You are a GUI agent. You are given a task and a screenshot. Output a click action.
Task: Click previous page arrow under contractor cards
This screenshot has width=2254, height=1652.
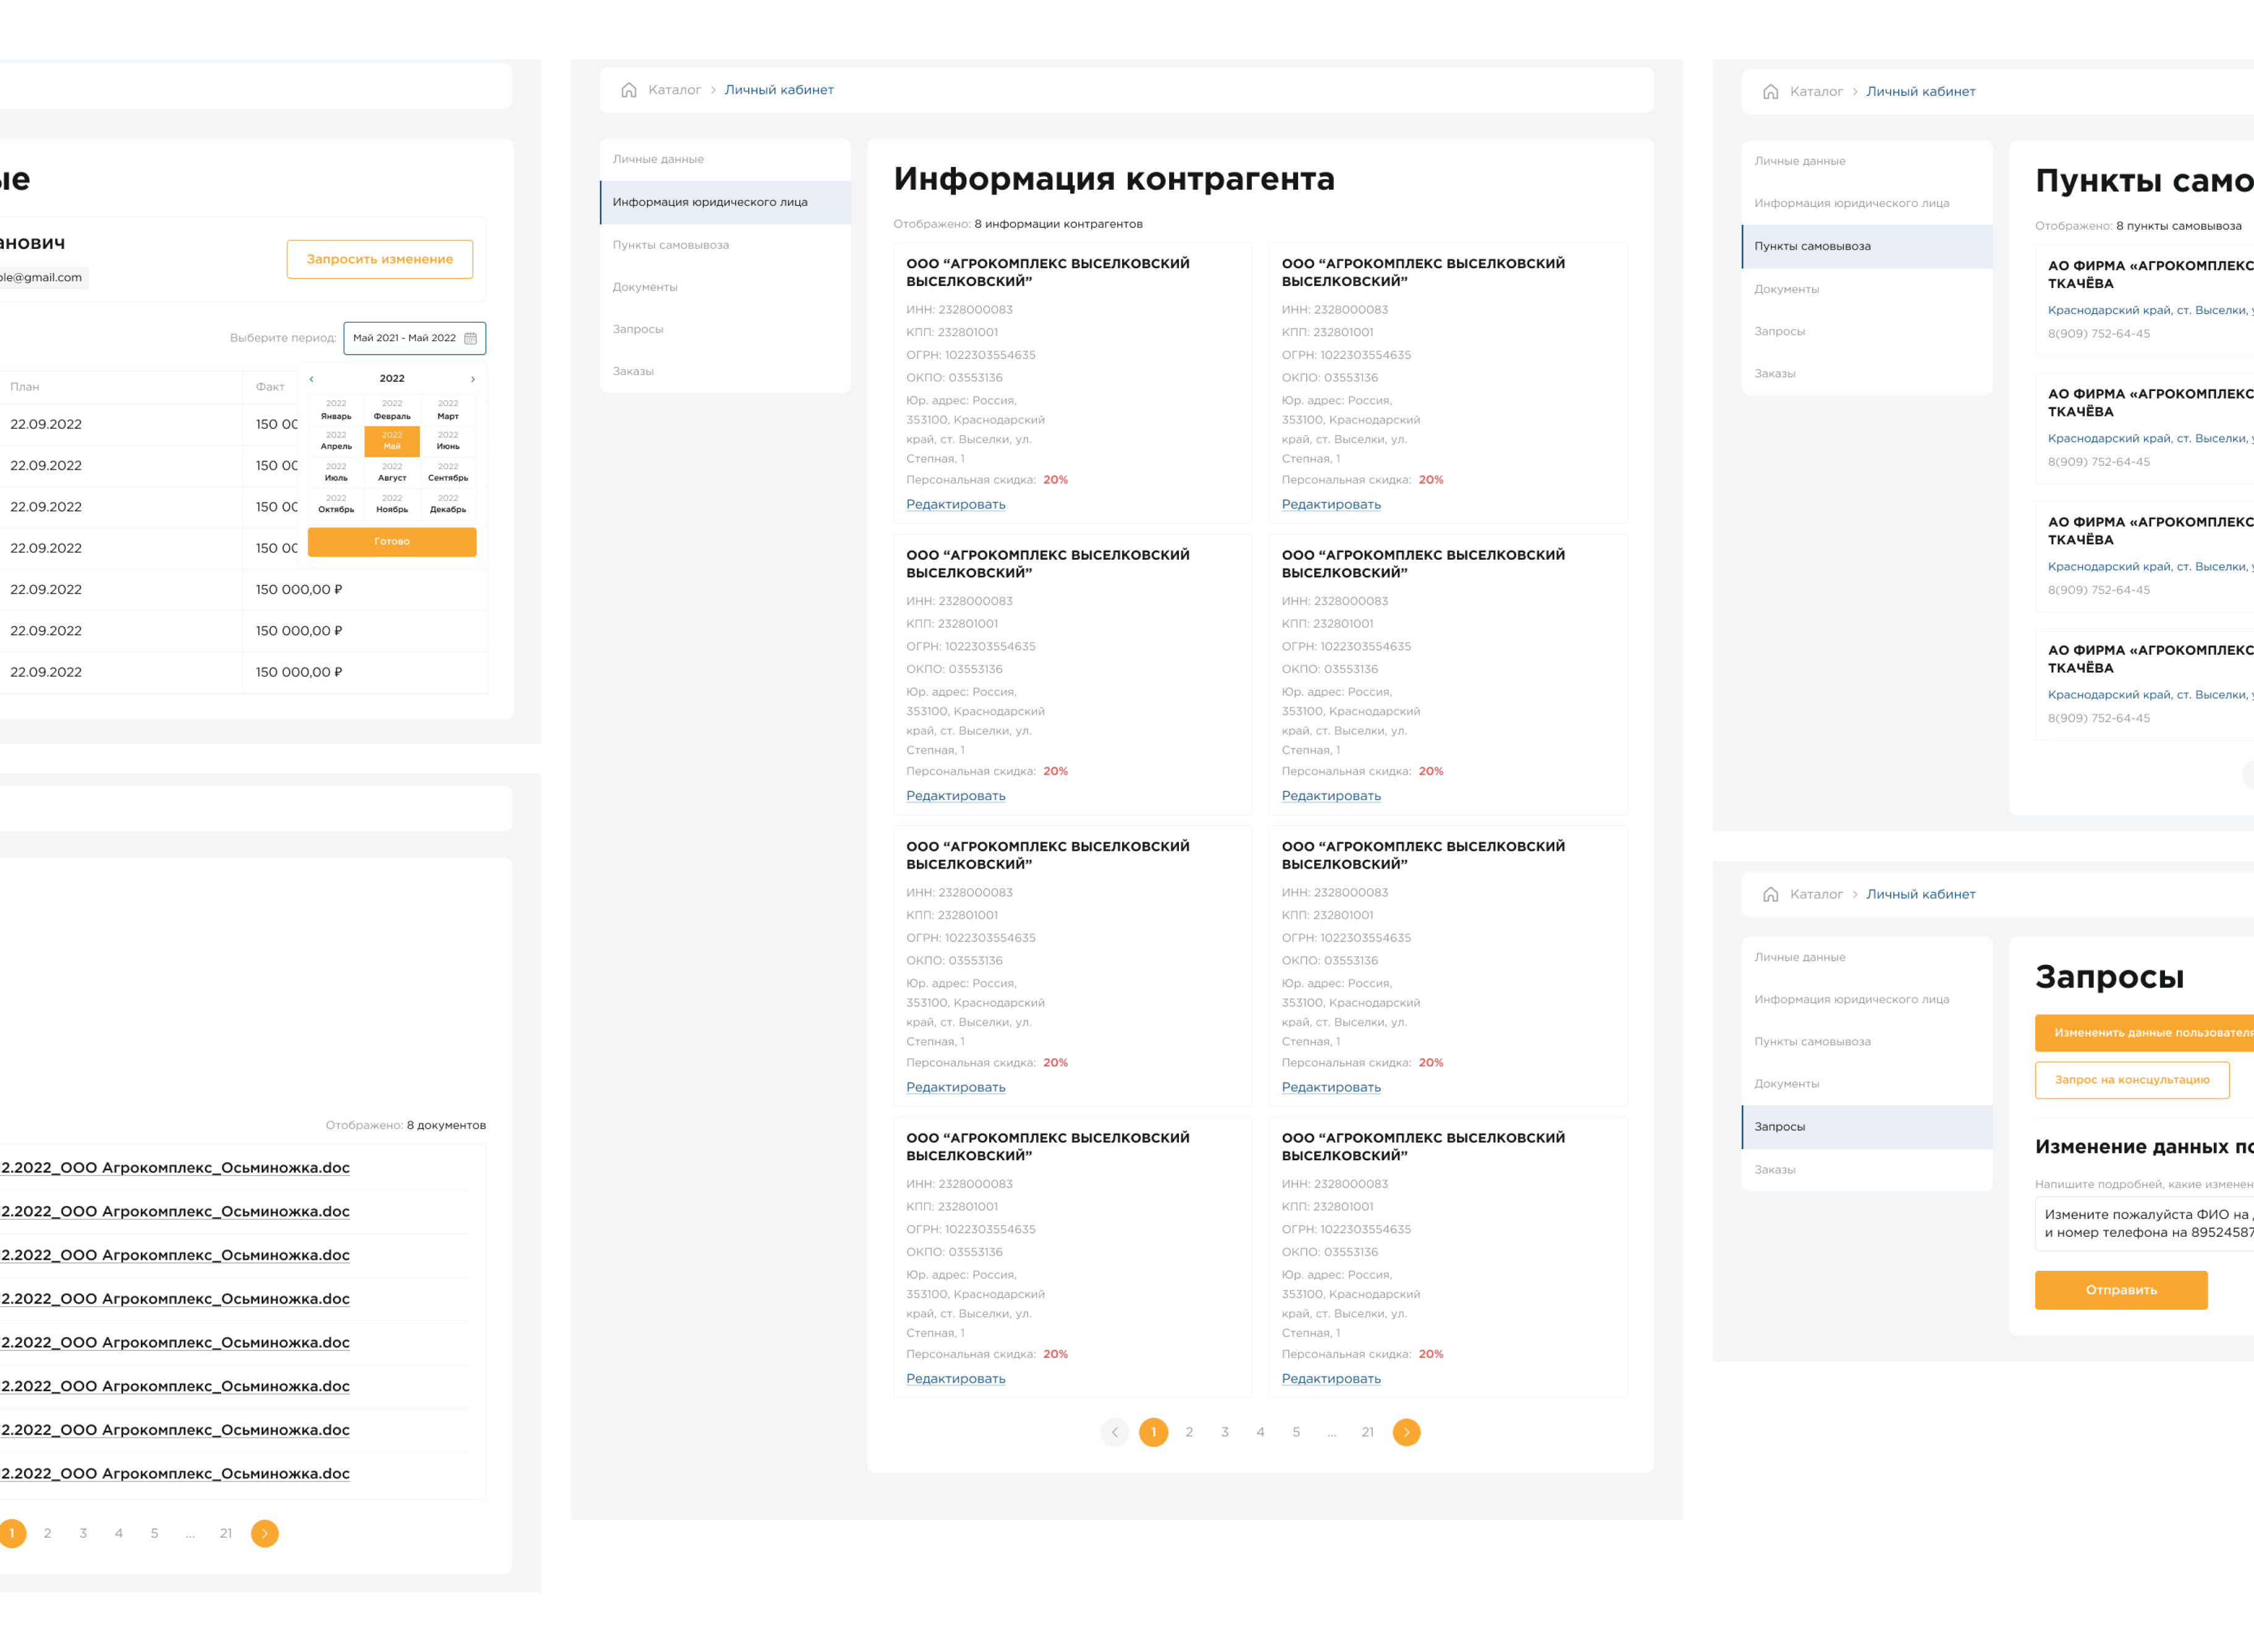click(x=1114, y=1432)
